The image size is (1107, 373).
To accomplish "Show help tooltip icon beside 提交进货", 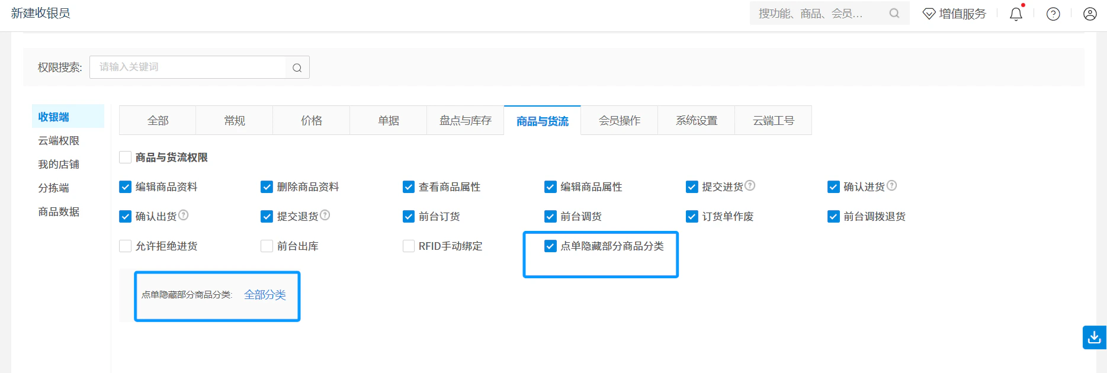I will click(750, 185).
